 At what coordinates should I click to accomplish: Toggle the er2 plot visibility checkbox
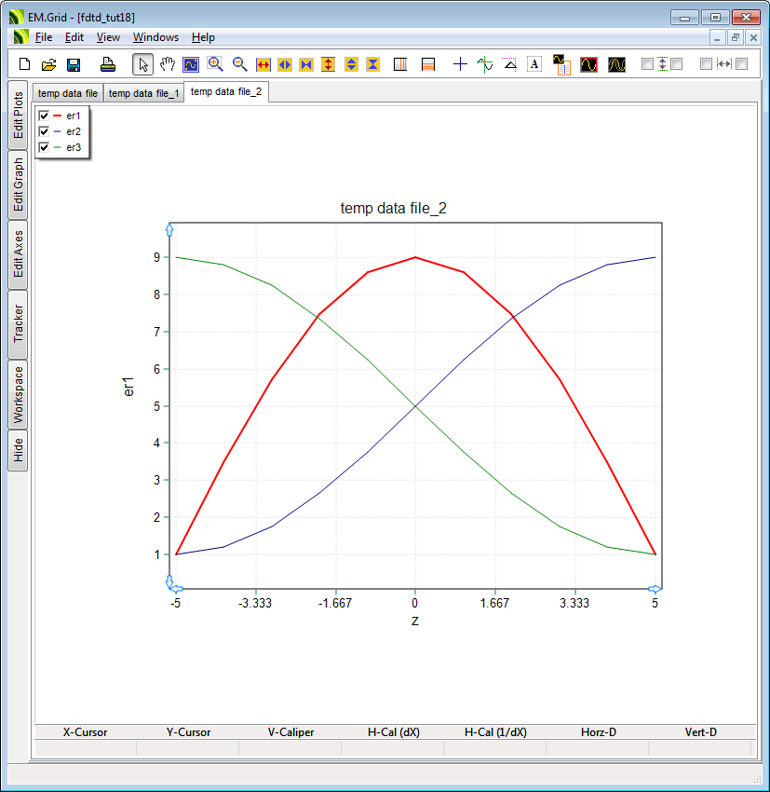[44, 131]
